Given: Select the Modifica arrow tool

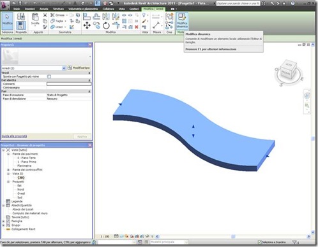Looking at the screenshot, I should (8, 21).
